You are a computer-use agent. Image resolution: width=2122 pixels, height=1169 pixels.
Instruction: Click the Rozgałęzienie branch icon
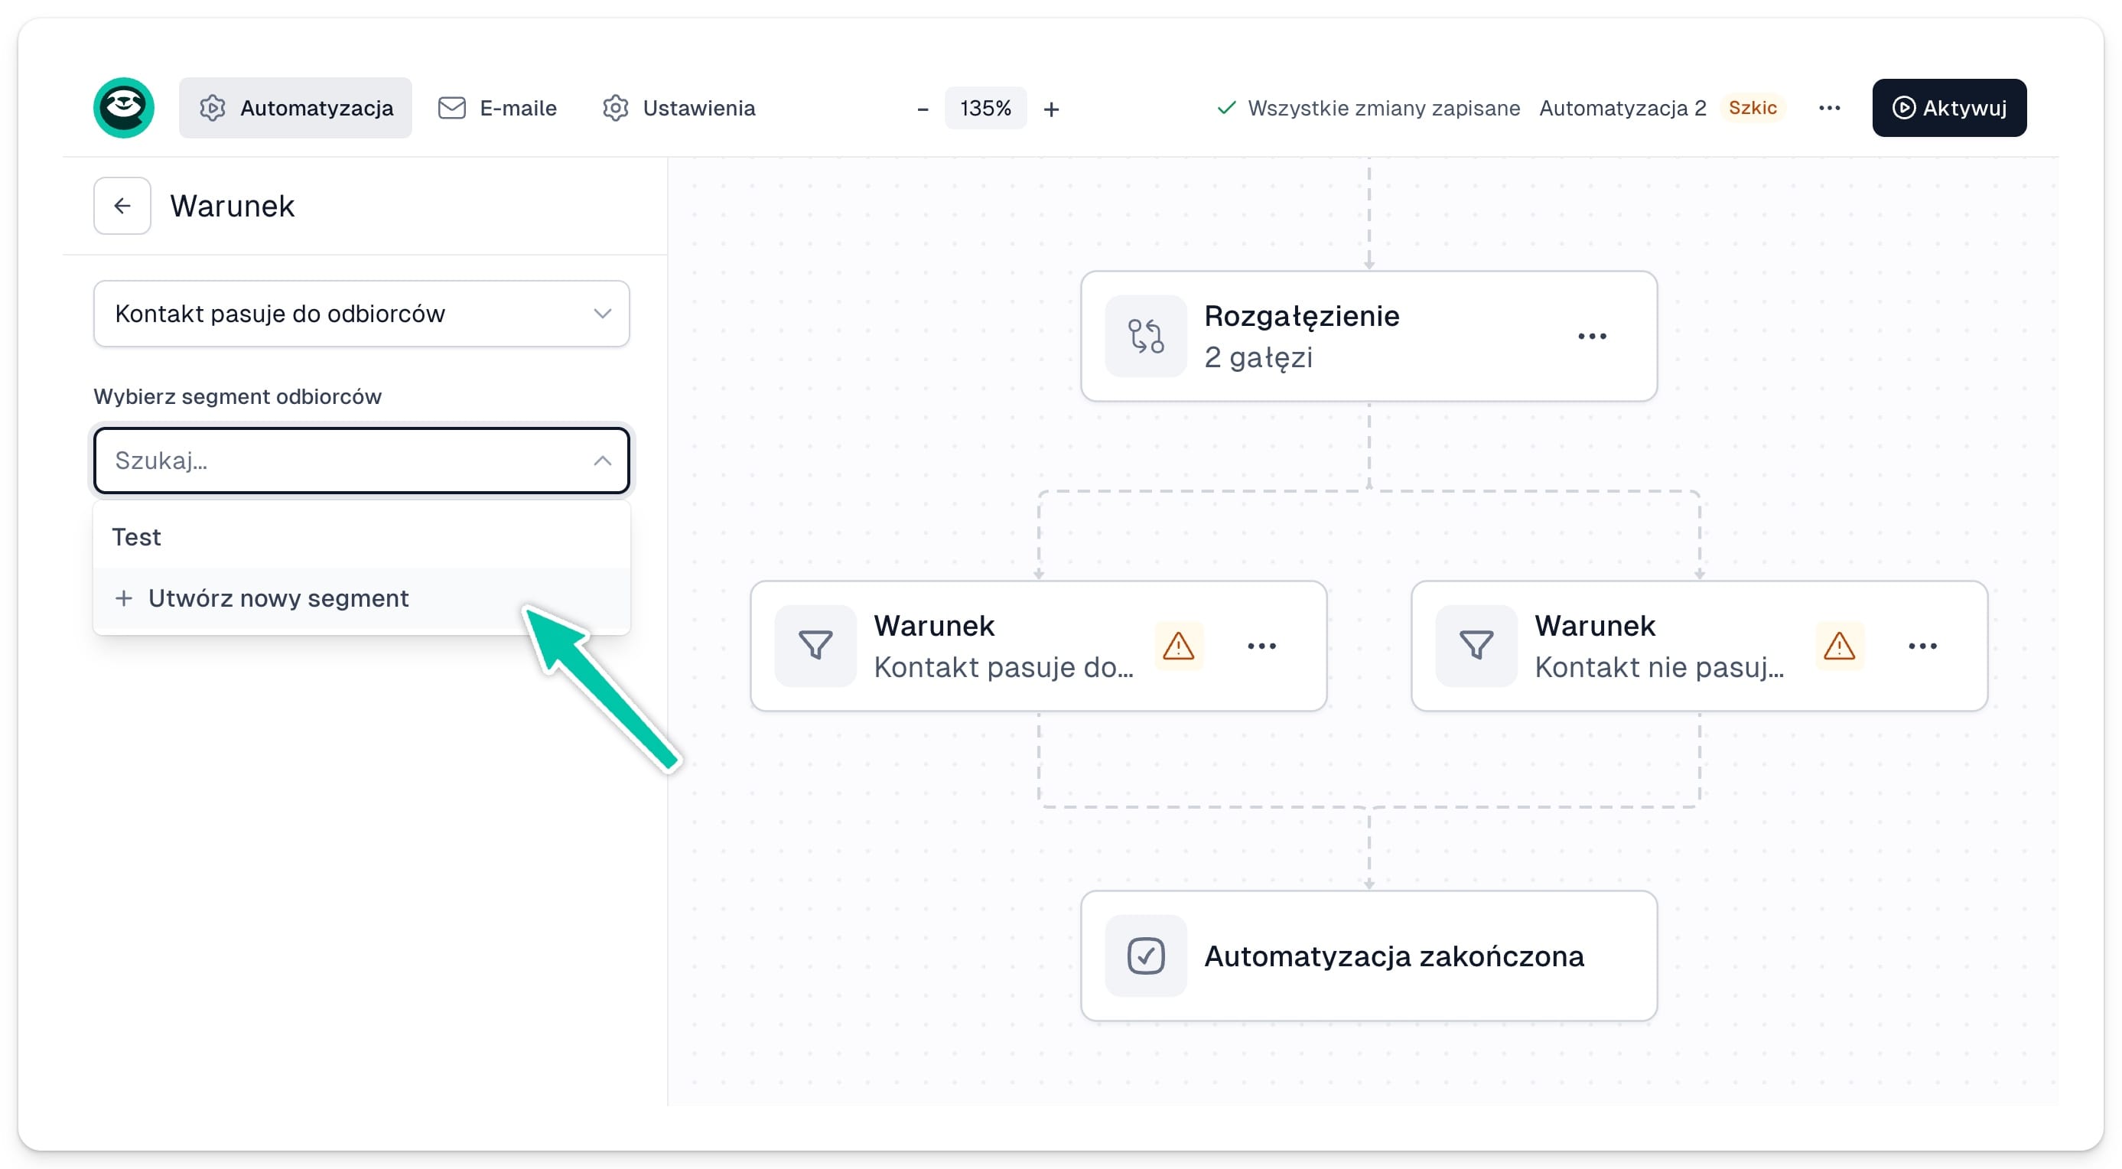(1145, 336)
